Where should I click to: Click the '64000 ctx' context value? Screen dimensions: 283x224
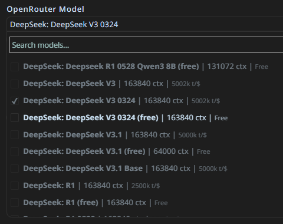coord(171,151)
